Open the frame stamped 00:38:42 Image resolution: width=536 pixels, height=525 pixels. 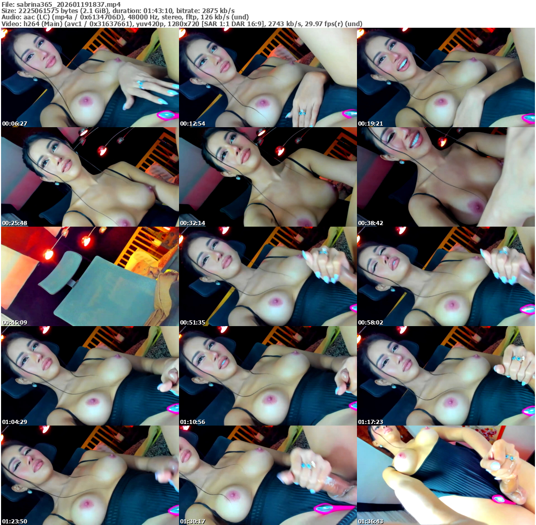click(446, 177)
